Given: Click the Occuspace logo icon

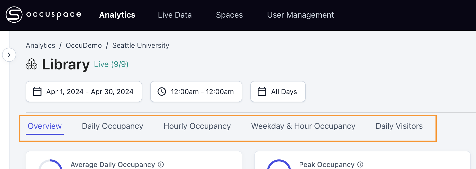Looking at the screenshot, I should tap(14, 15).
